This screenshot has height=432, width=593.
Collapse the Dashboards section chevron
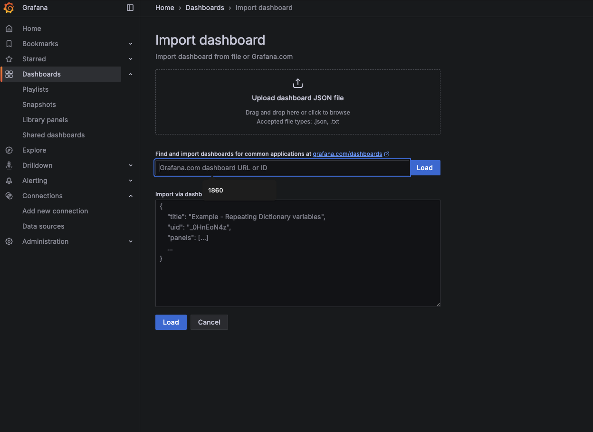[131, 74]
